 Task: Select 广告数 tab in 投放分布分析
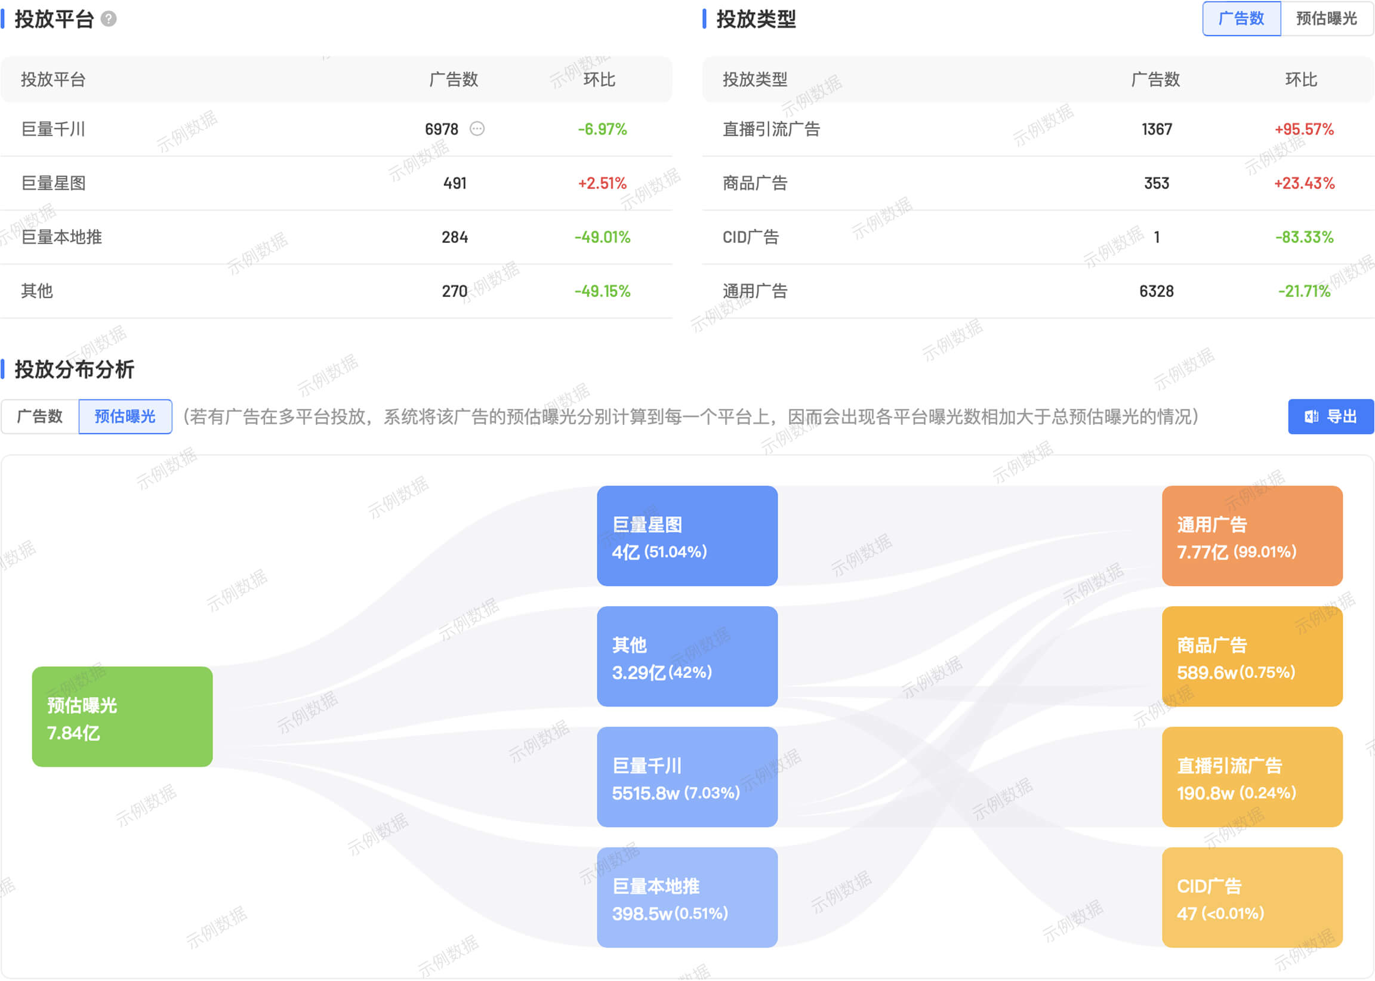tap(40, 416)
